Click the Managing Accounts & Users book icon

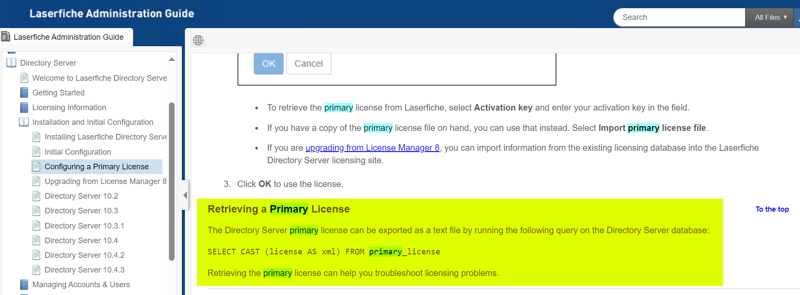click(x=24, y=285)
